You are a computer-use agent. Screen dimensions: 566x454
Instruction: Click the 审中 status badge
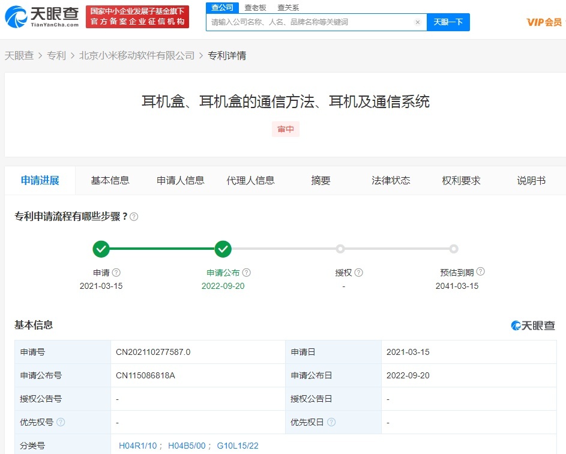pyautogui.click(x=286, y=129)
